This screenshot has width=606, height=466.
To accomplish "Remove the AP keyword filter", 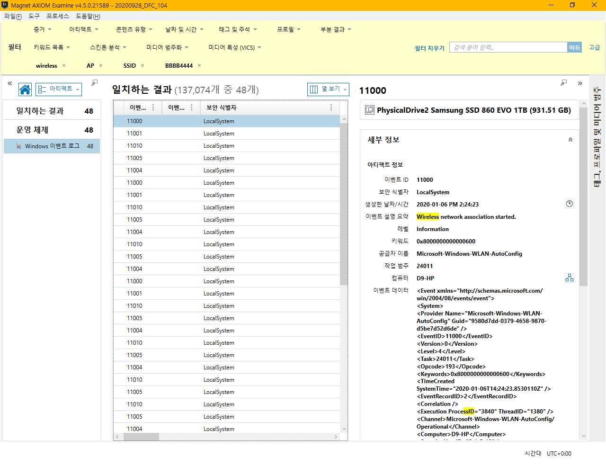I will click(101, 65).
